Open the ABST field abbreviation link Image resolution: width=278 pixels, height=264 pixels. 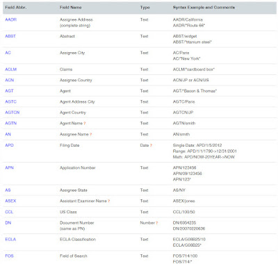pos(10,36)
